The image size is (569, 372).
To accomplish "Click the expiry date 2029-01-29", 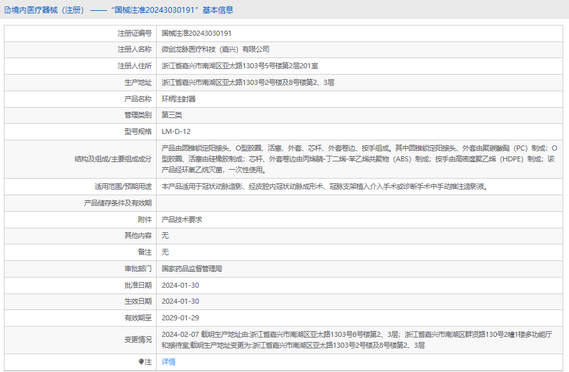I will pyautogui.click(x=180, y=318).
